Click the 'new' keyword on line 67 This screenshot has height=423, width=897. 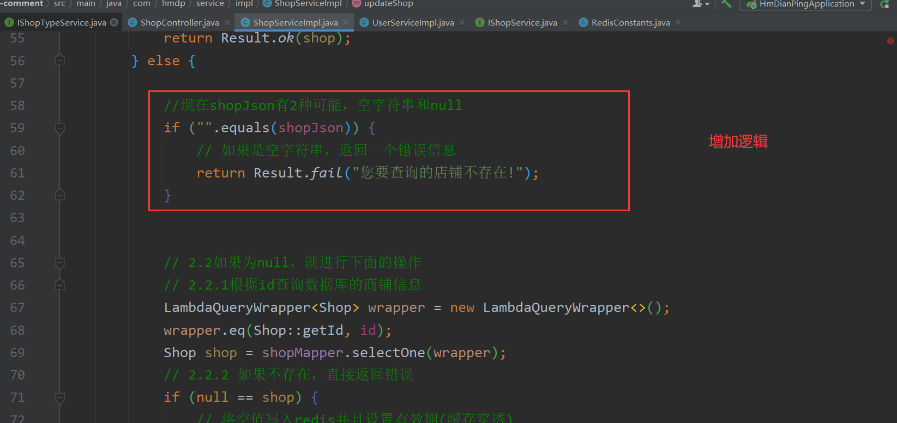click(462, 308)
